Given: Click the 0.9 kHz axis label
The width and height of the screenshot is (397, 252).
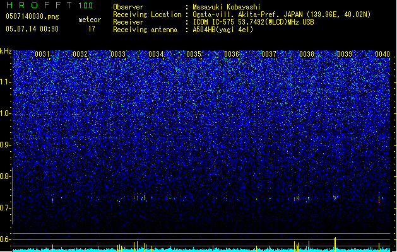Looking at the screenshot, I should click(6, 145).
